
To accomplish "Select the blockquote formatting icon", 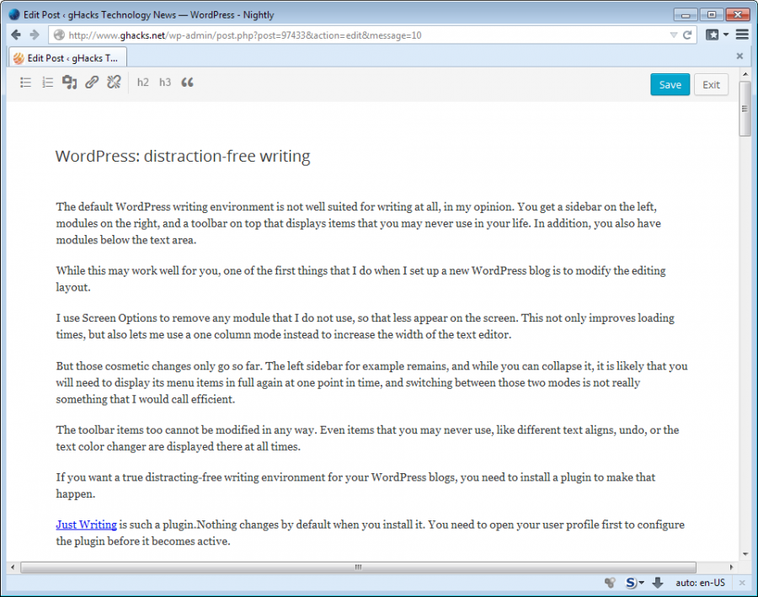I will pyautogui.click(x=187, y=82).
